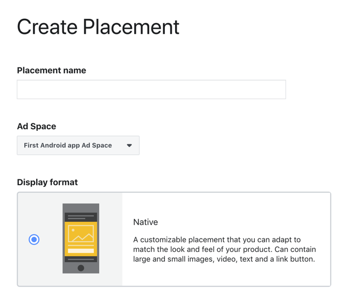Image resolution: width=361 pixels, height=294 pixels.
Task: Click the dark header bar of phone mockup
Action: 81,217
